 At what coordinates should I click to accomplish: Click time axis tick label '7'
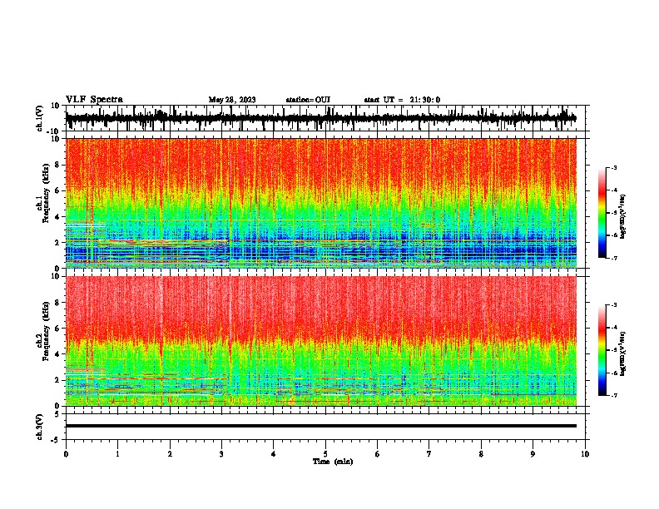tap(429, 454)
